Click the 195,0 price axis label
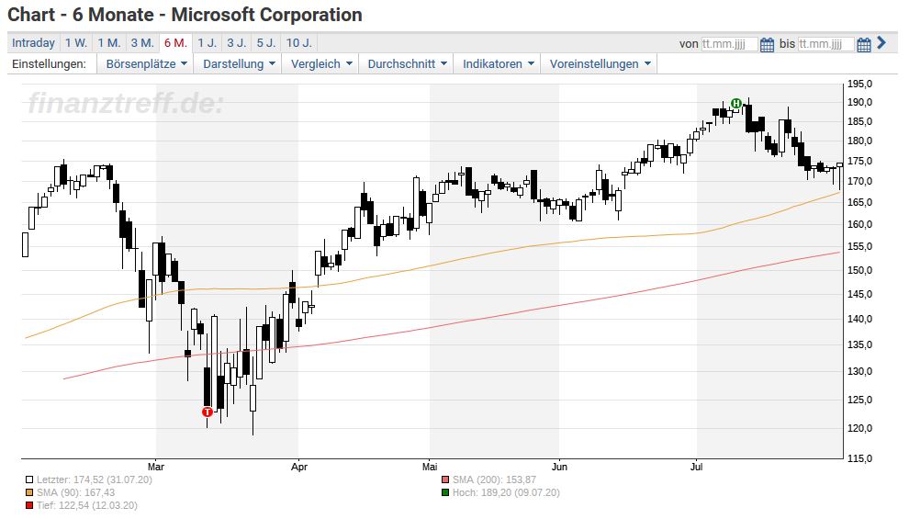 (x=859, y=85)
